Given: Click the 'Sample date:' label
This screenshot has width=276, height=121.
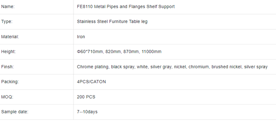Looking at the screenshot, I should [15, 112].
